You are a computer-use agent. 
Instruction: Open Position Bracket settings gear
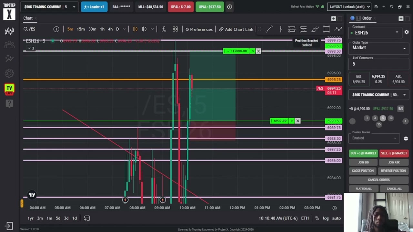(x=406, y=139)
